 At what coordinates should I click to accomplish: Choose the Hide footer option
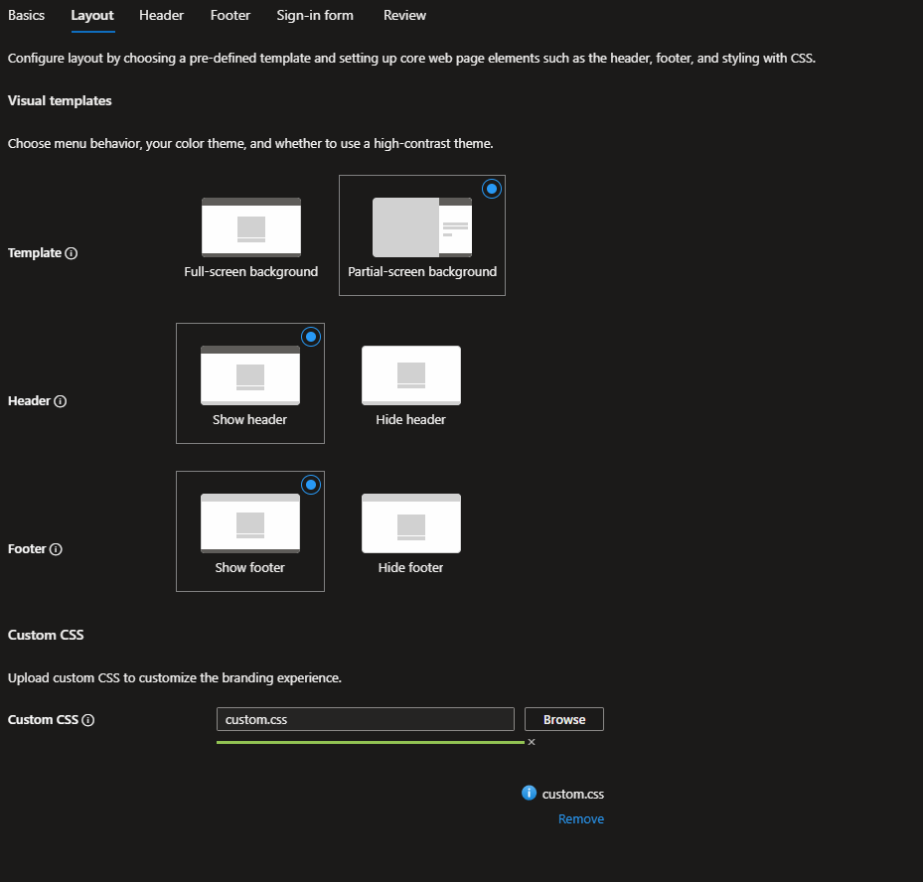point(411,531)
